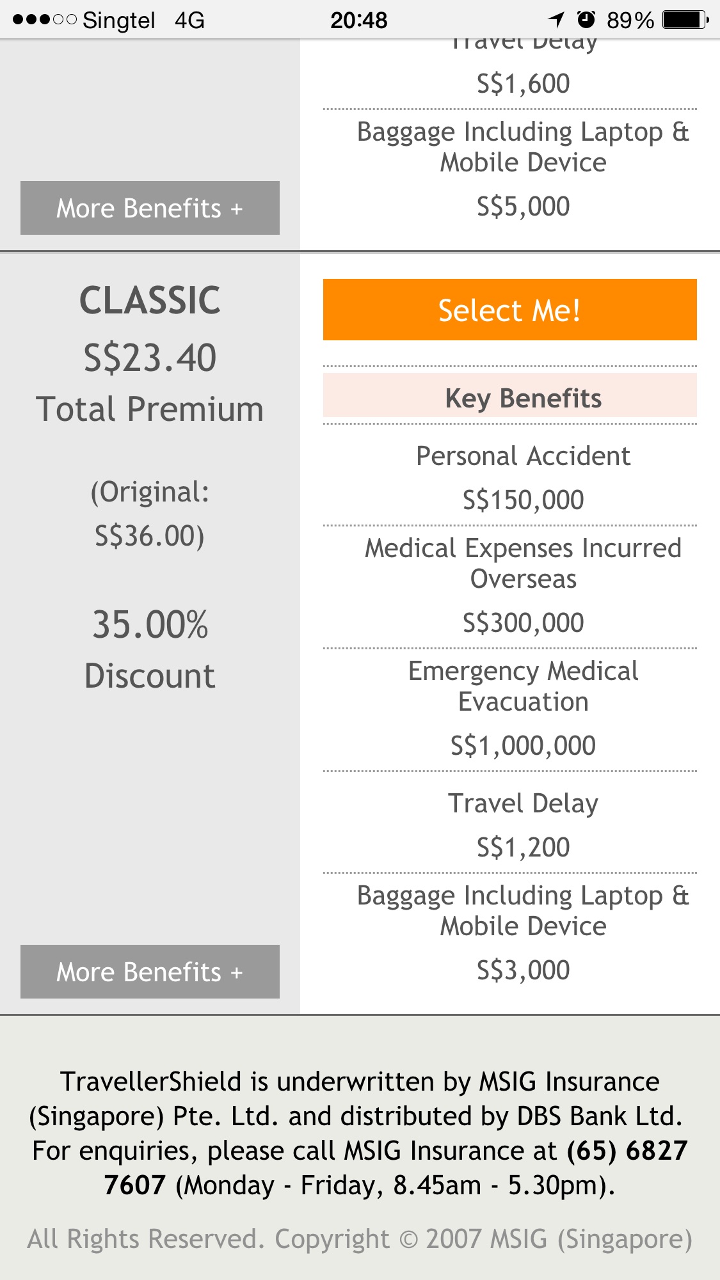720x1280 pixels.
Task: Call the MSIG number (65) 6827 7607
Action: [x=627, y=1151]
